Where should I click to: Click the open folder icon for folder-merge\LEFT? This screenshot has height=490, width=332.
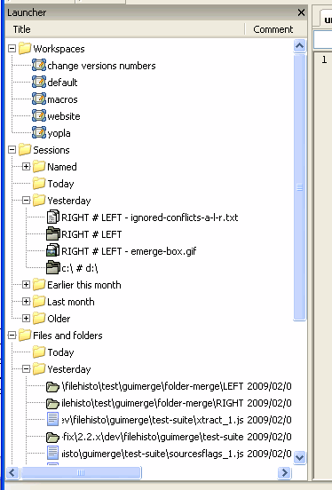tap(52, 386)
